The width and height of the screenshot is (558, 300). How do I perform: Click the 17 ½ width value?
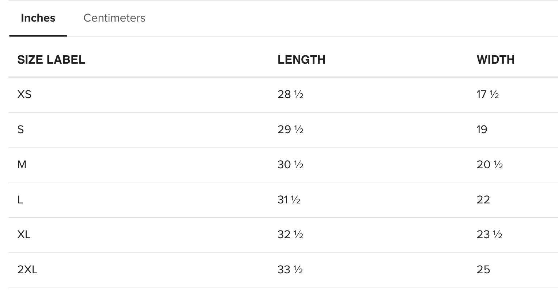coord(487,94)
